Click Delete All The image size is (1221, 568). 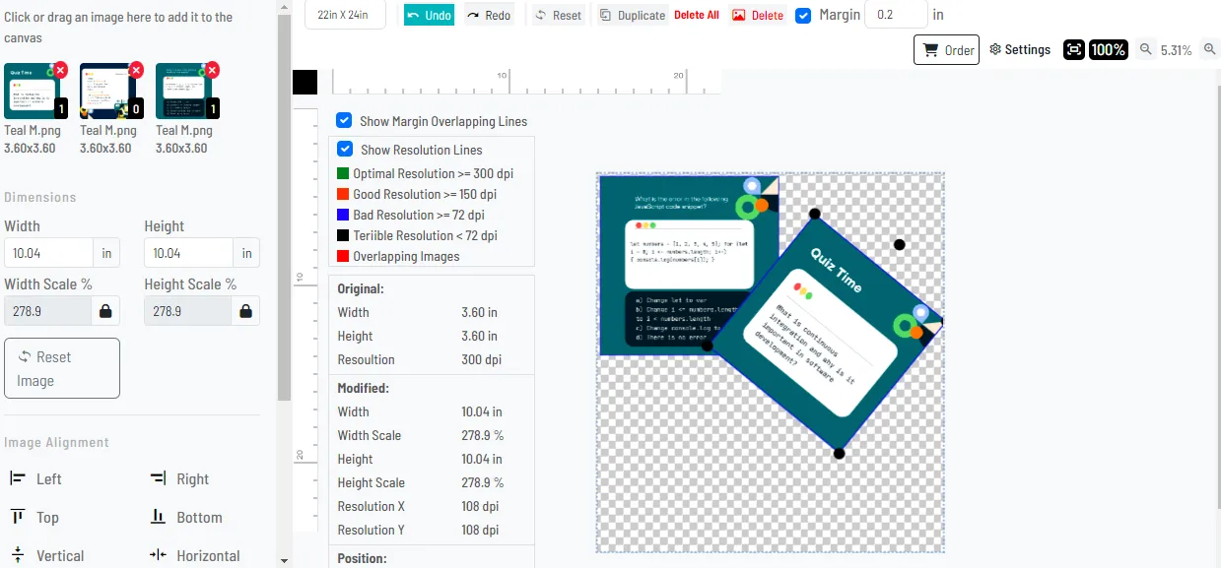(697, 16)
